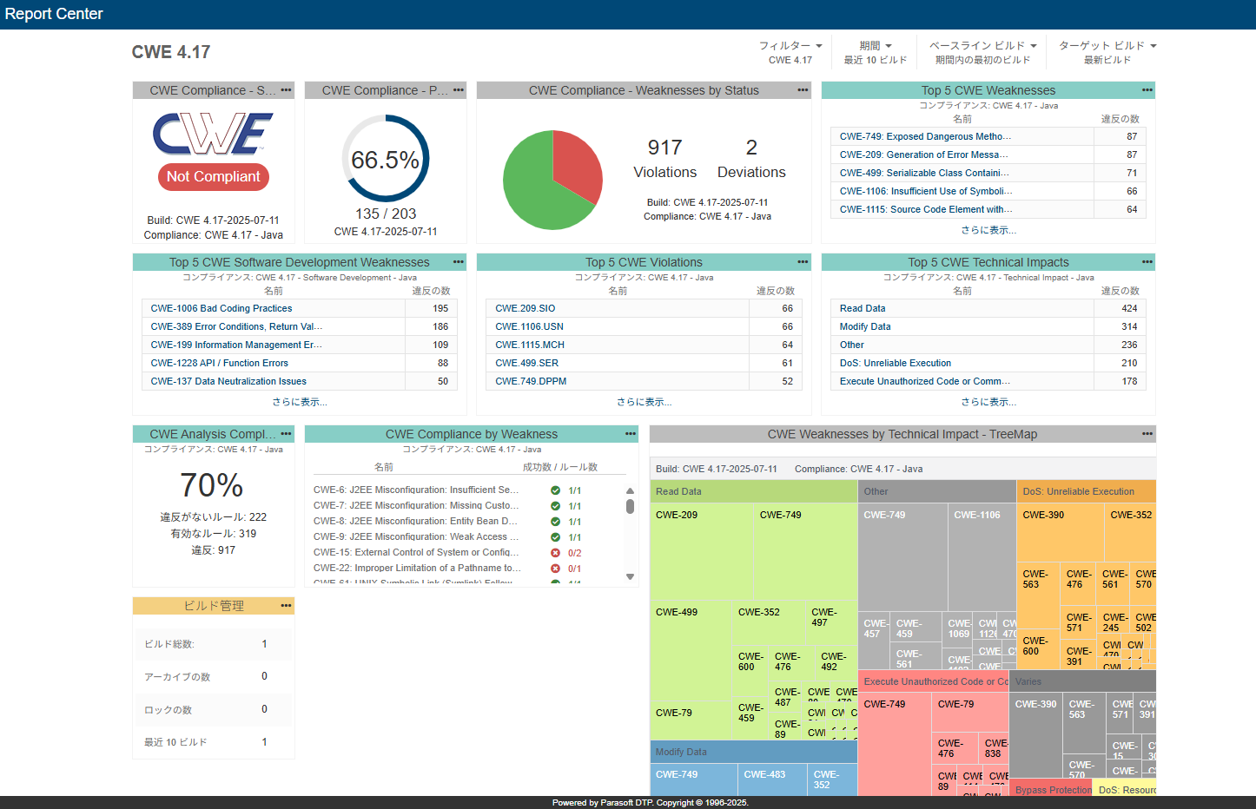Click CWE-749 Exposed Dangerous Method link
The image size is (1256, 809).
924,136
